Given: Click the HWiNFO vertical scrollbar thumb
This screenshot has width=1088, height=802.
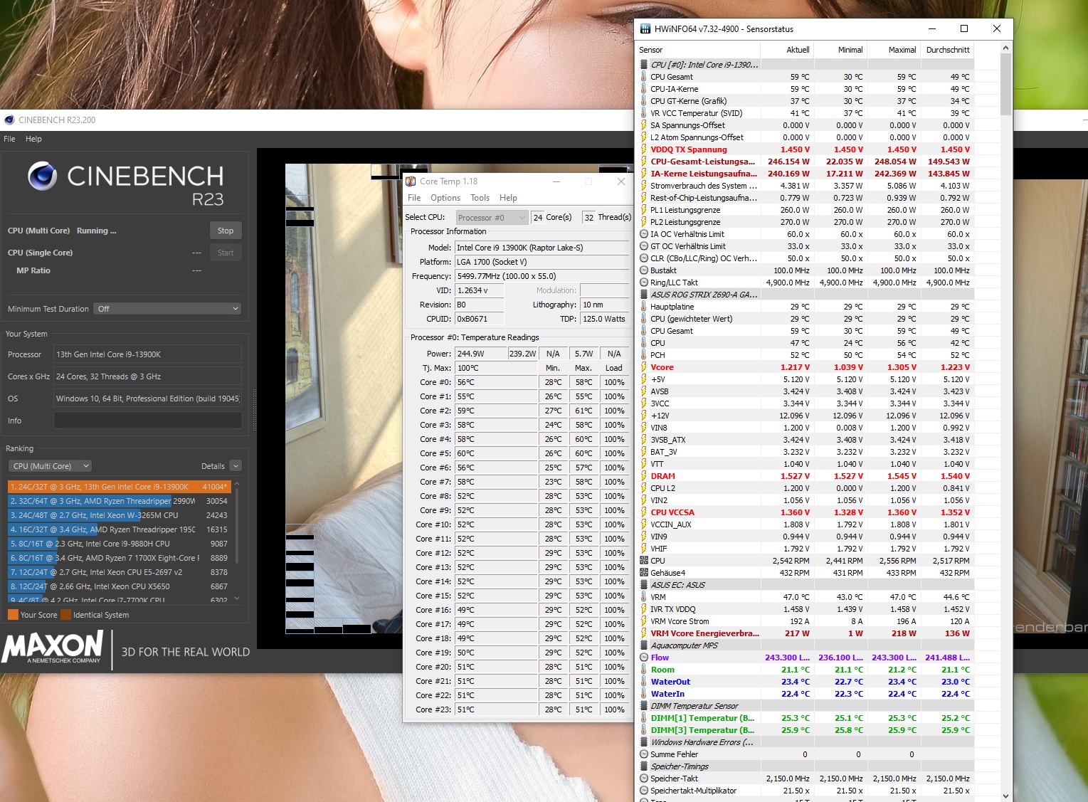Looking at the screenshot, I should [x=1005, y=83].
